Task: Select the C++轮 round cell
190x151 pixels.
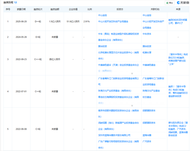Action: (38, 91)
